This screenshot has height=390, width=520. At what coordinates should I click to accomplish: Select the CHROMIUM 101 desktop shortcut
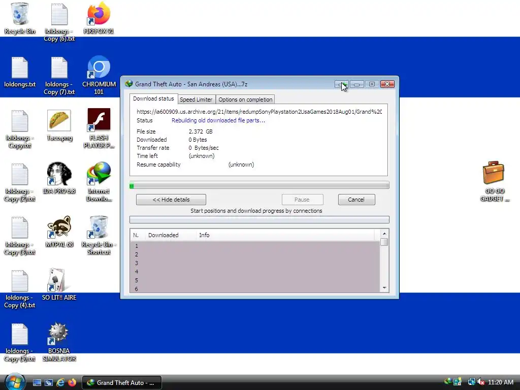point(99,76)
